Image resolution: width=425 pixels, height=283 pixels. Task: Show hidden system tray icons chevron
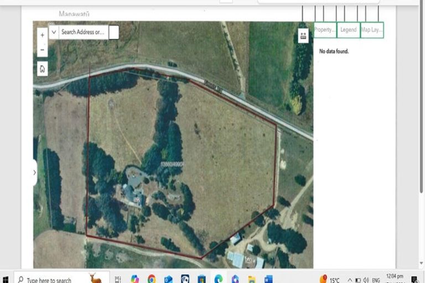coord(350,279)
